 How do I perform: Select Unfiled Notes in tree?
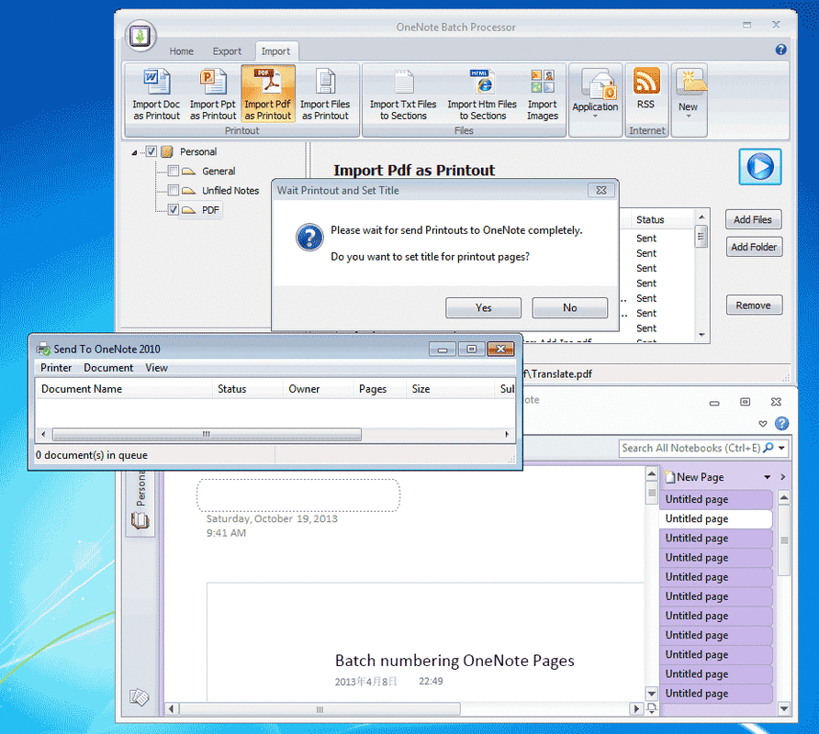[x=230, y=191]
